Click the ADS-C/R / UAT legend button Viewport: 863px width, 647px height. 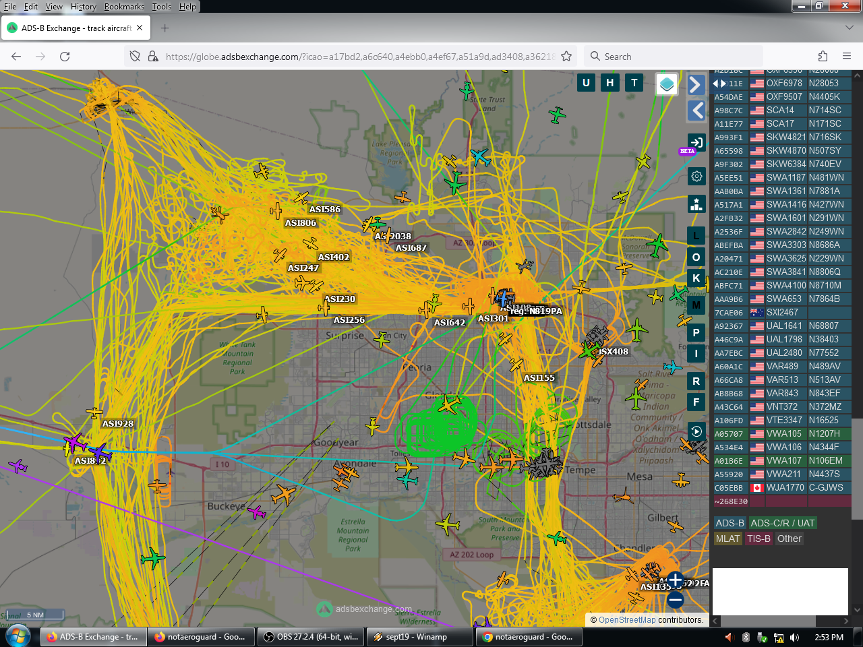tap(783, 523)
